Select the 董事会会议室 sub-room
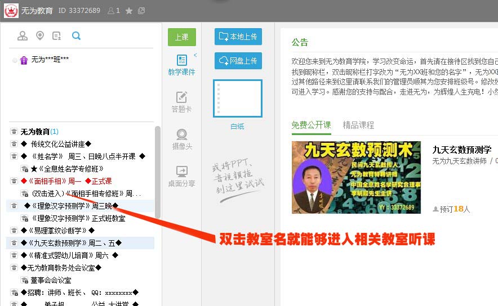Screen dimensions: 498x306 (51, 280)
